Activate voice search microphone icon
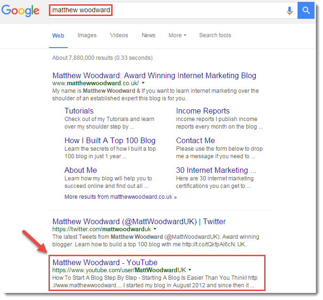The image size is (323, 300). (x=290, y=10)
